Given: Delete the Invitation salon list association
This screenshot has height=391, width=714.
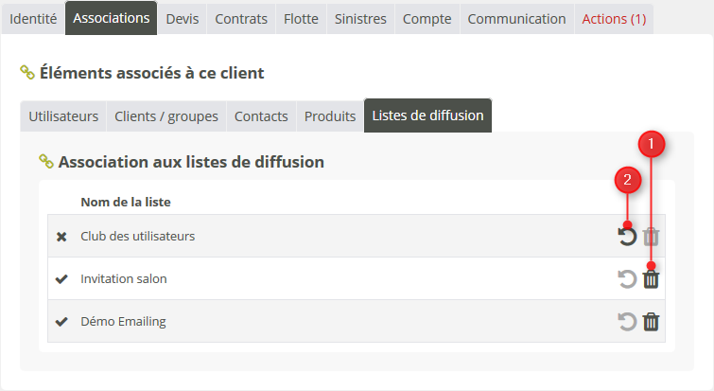Looking at the screenshot, I should (651, 279).
